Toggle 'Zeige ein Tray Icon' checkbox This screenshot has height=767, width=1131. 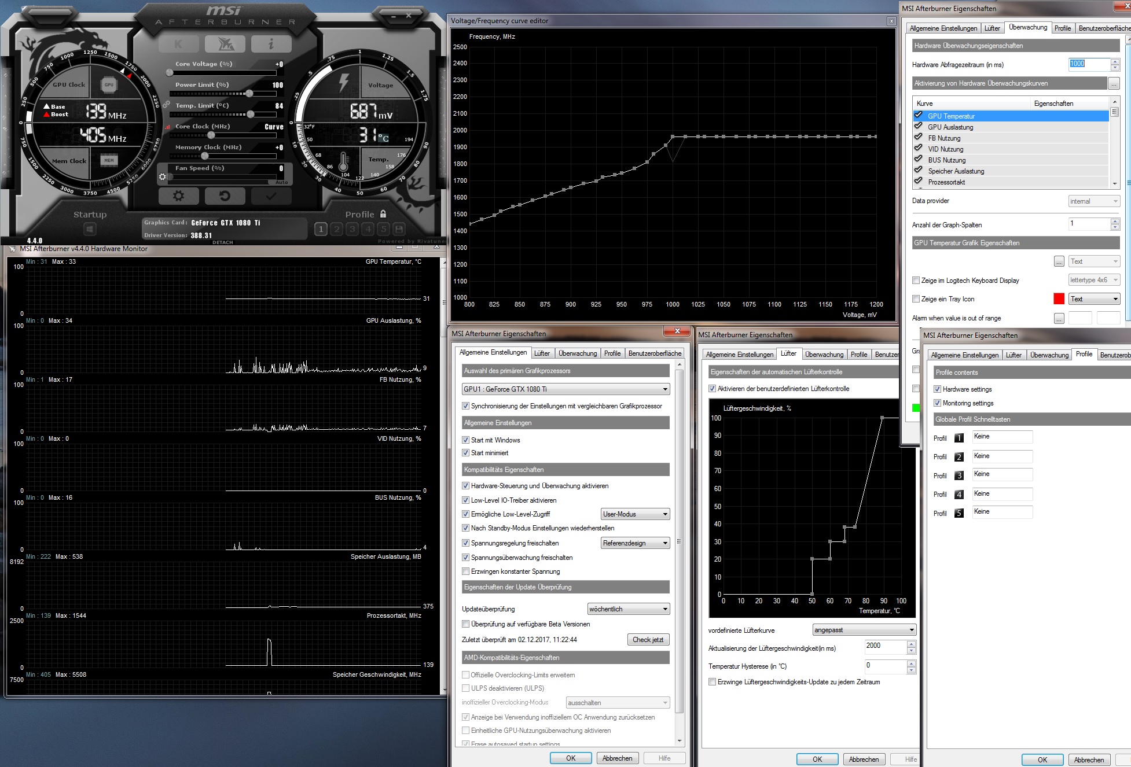[x=916, y=299]
